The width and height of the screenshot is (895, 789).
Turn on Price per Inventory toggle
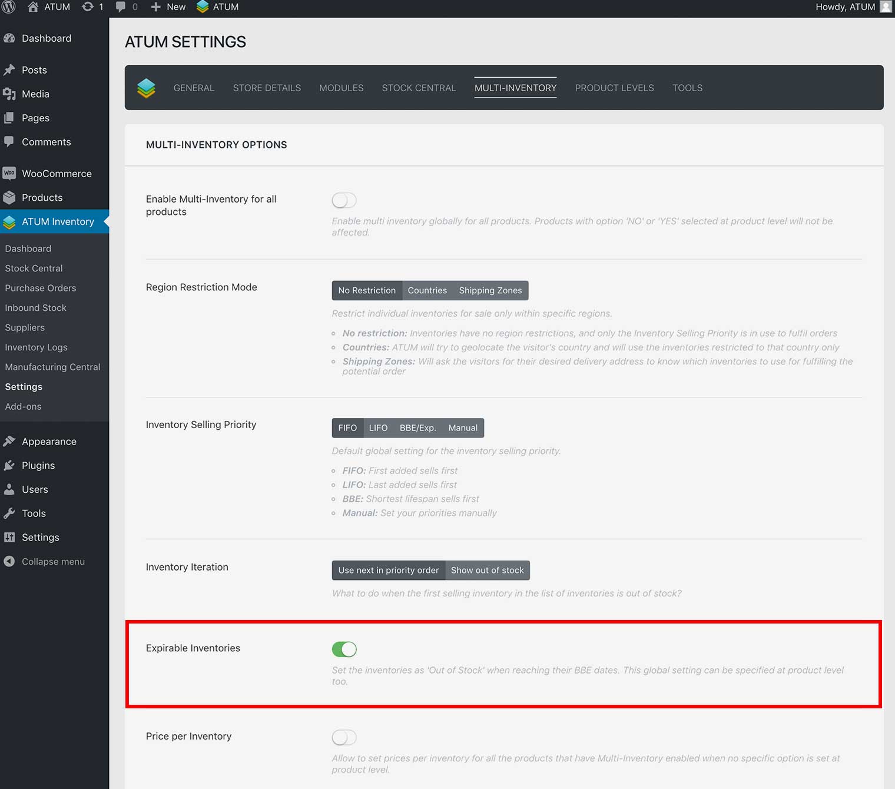tap(344, 738)
